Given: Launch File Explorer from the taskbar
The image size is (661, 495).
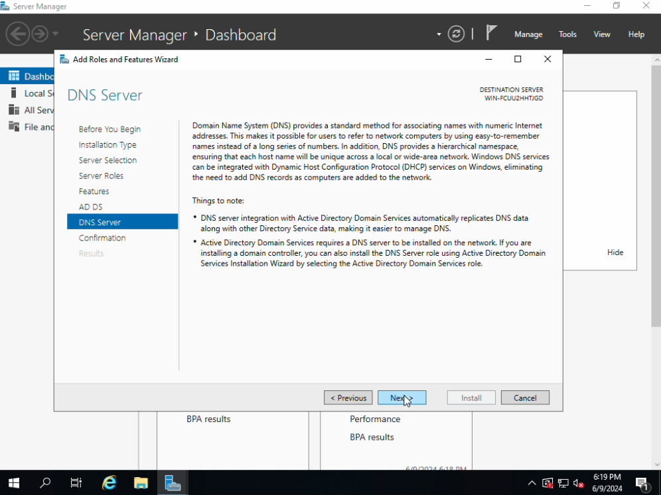Looking at the screenshot, I should coord(141,482).
